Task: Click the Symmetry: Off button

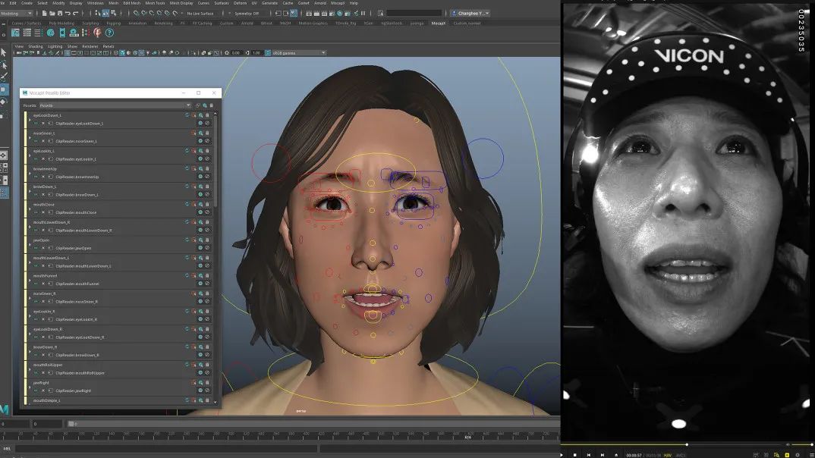Action: click(246, 13)
